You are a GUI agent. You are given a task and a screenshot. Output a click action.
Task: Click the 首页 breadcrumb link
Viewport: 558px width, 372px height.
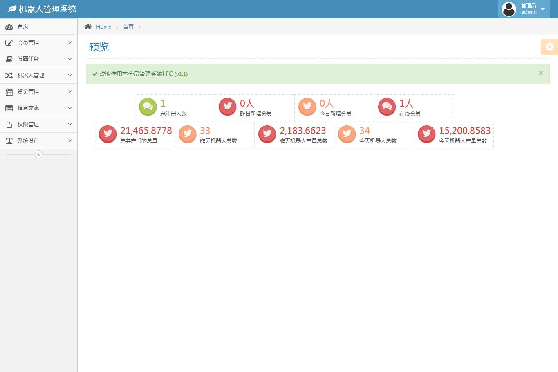(x=128, y=27)
